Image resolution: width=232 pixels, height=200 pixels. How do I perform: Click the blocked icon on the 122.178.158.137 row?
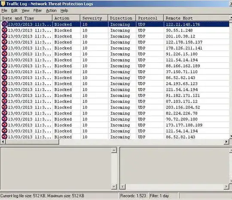(4, 42)
